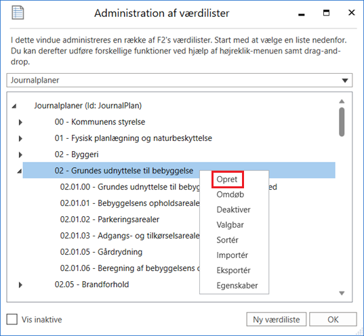Choose Omdøb in the context menu
Image resolution: width=364 pixels, height=336 pixels.
click(x=230, y=194)
